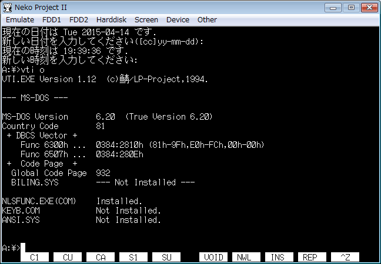Click the CA function key label
This screenshot has height=264, width=381.
pos(101,257)
